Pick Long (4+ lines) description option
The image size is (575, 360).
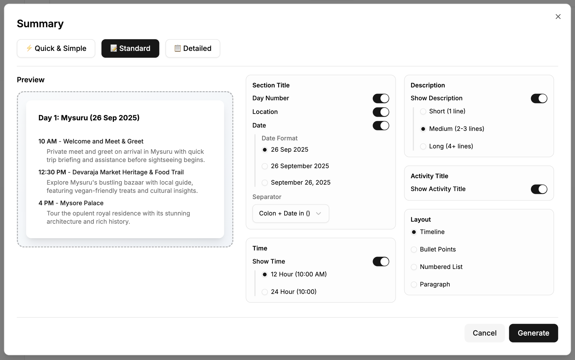[423, 146]
